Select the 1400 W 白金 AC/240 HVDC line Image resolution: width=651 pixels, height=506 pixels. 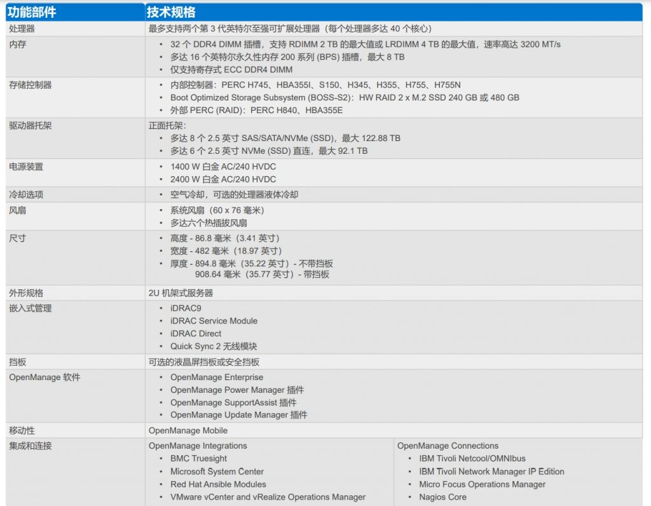[x=223, y=167]
